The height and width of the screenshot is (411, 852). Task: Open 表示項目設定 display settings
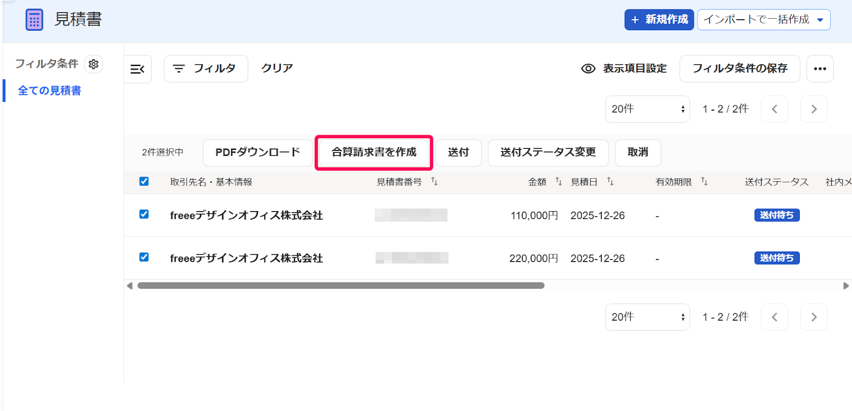624,69
